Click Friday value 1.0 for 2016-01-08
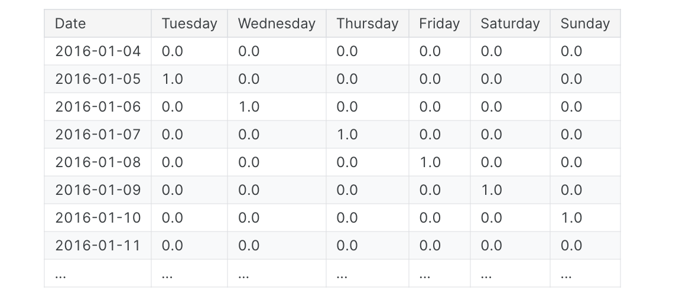Screen dimensions: 676x300 (430, 162)
